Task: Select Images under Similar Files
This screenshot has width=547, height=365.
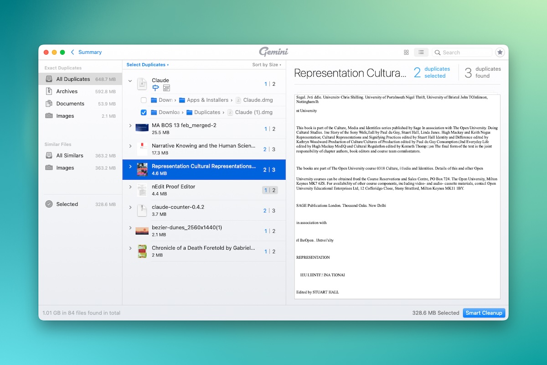Action: 80,168
